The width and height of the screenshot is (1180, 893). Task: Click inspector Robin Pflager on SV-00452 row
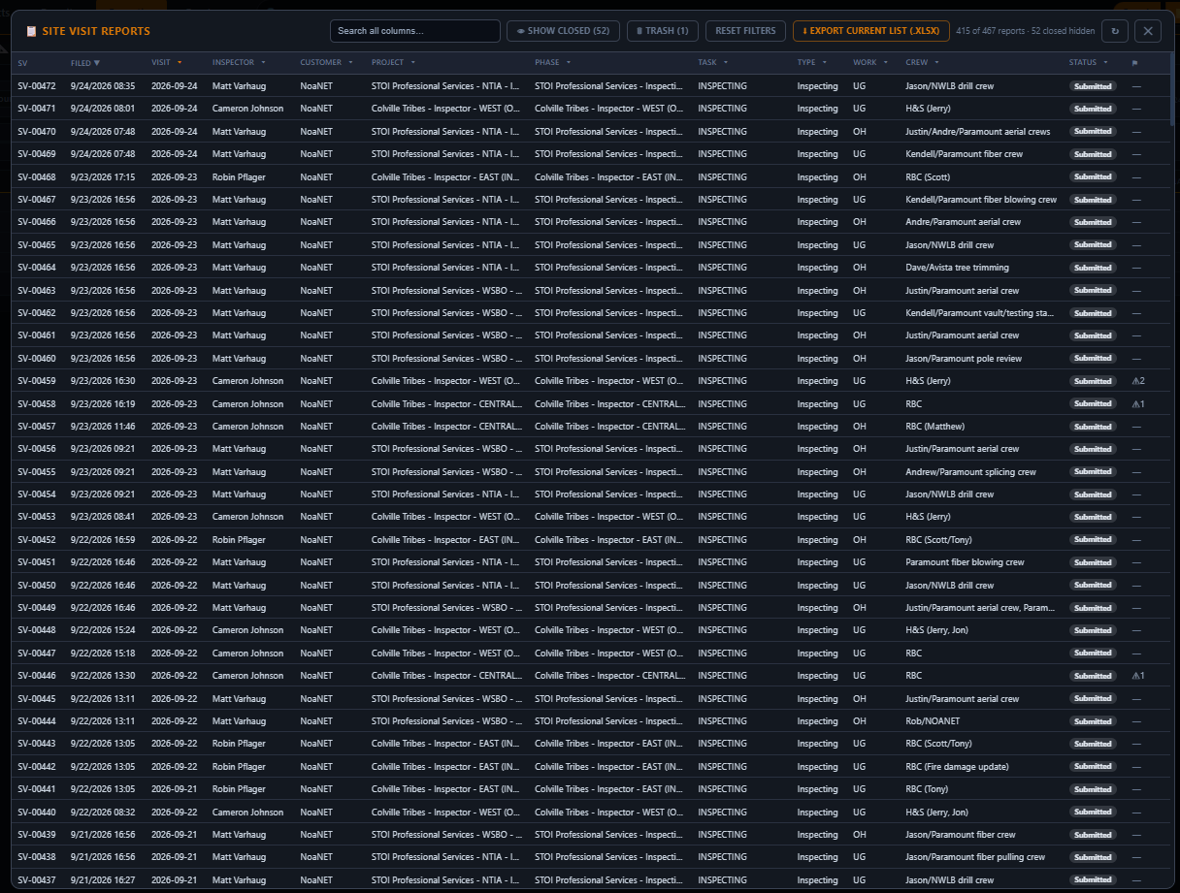[x=239, y=540]
